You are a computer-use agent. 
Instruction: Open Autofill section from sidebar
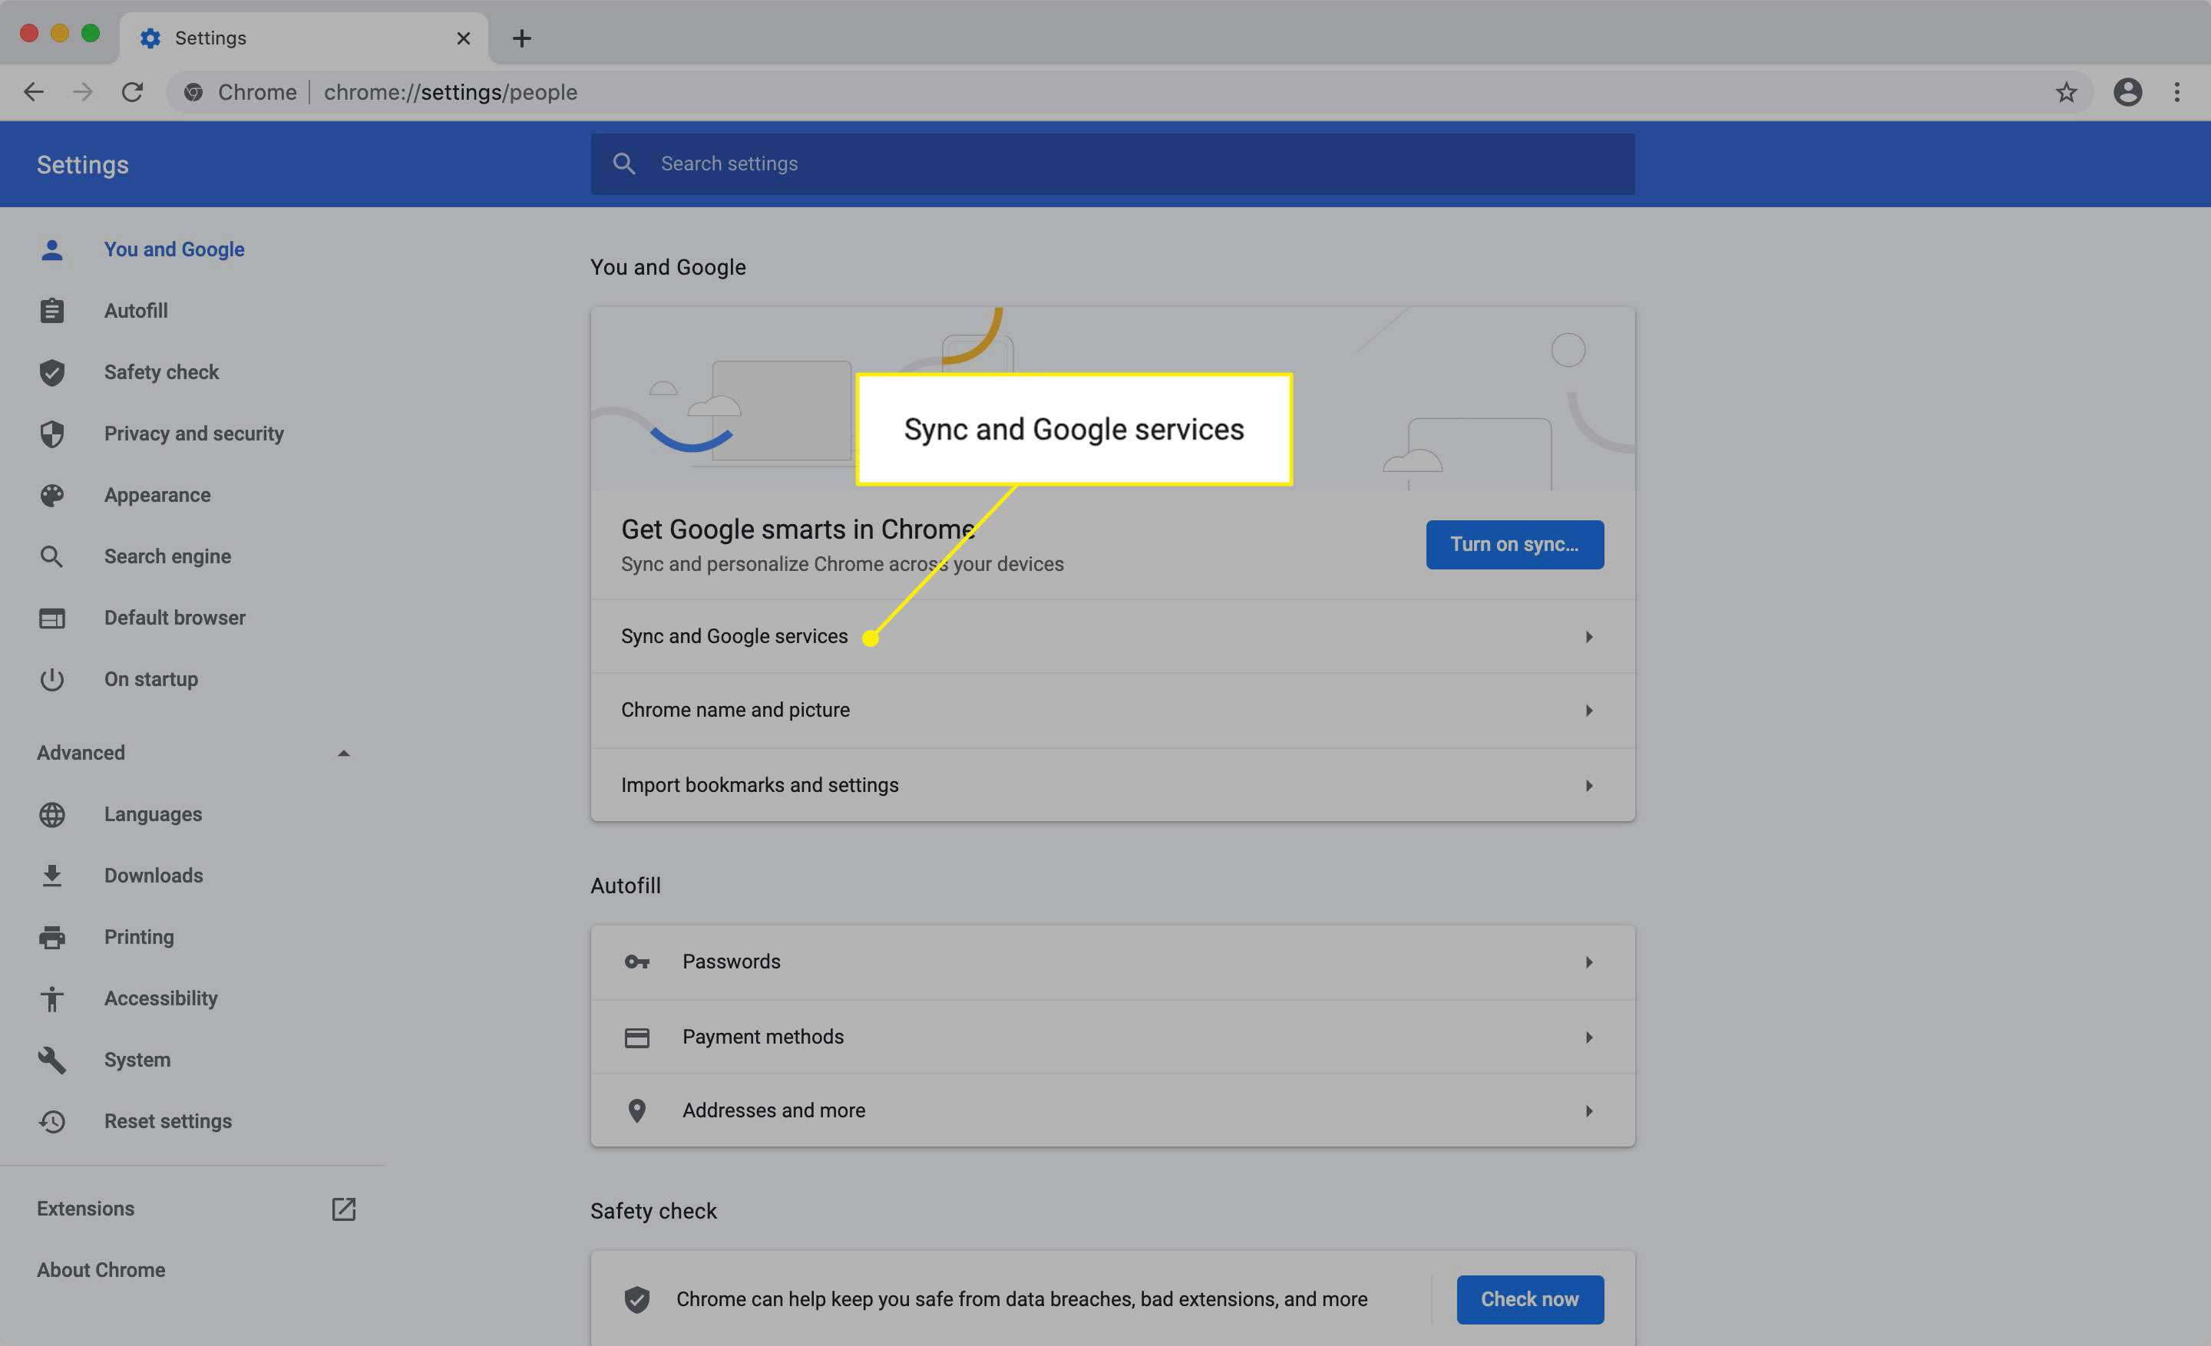point(135,310)
